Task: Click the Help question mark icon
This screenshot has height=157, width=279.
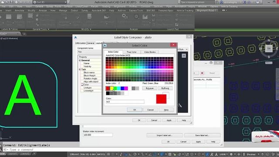Action: pos(258,2)
